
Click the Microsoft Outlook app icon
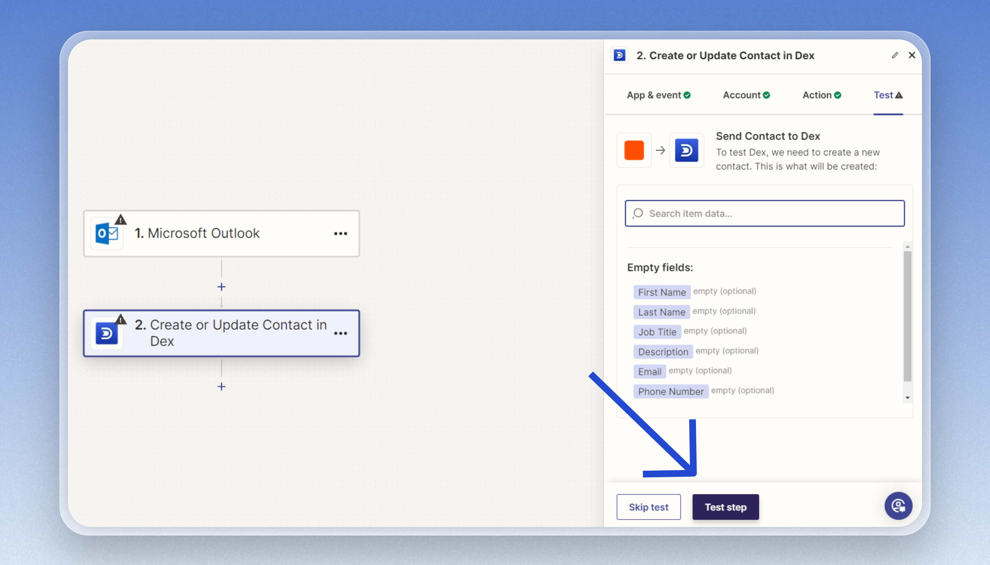point(107,233)
